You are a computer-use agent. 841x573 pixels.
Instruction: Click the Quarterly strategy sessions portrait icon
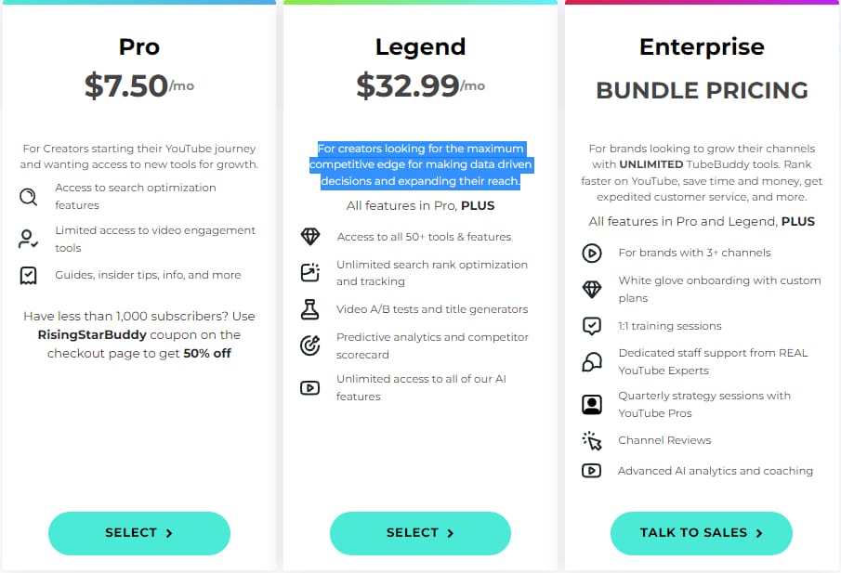592,404
